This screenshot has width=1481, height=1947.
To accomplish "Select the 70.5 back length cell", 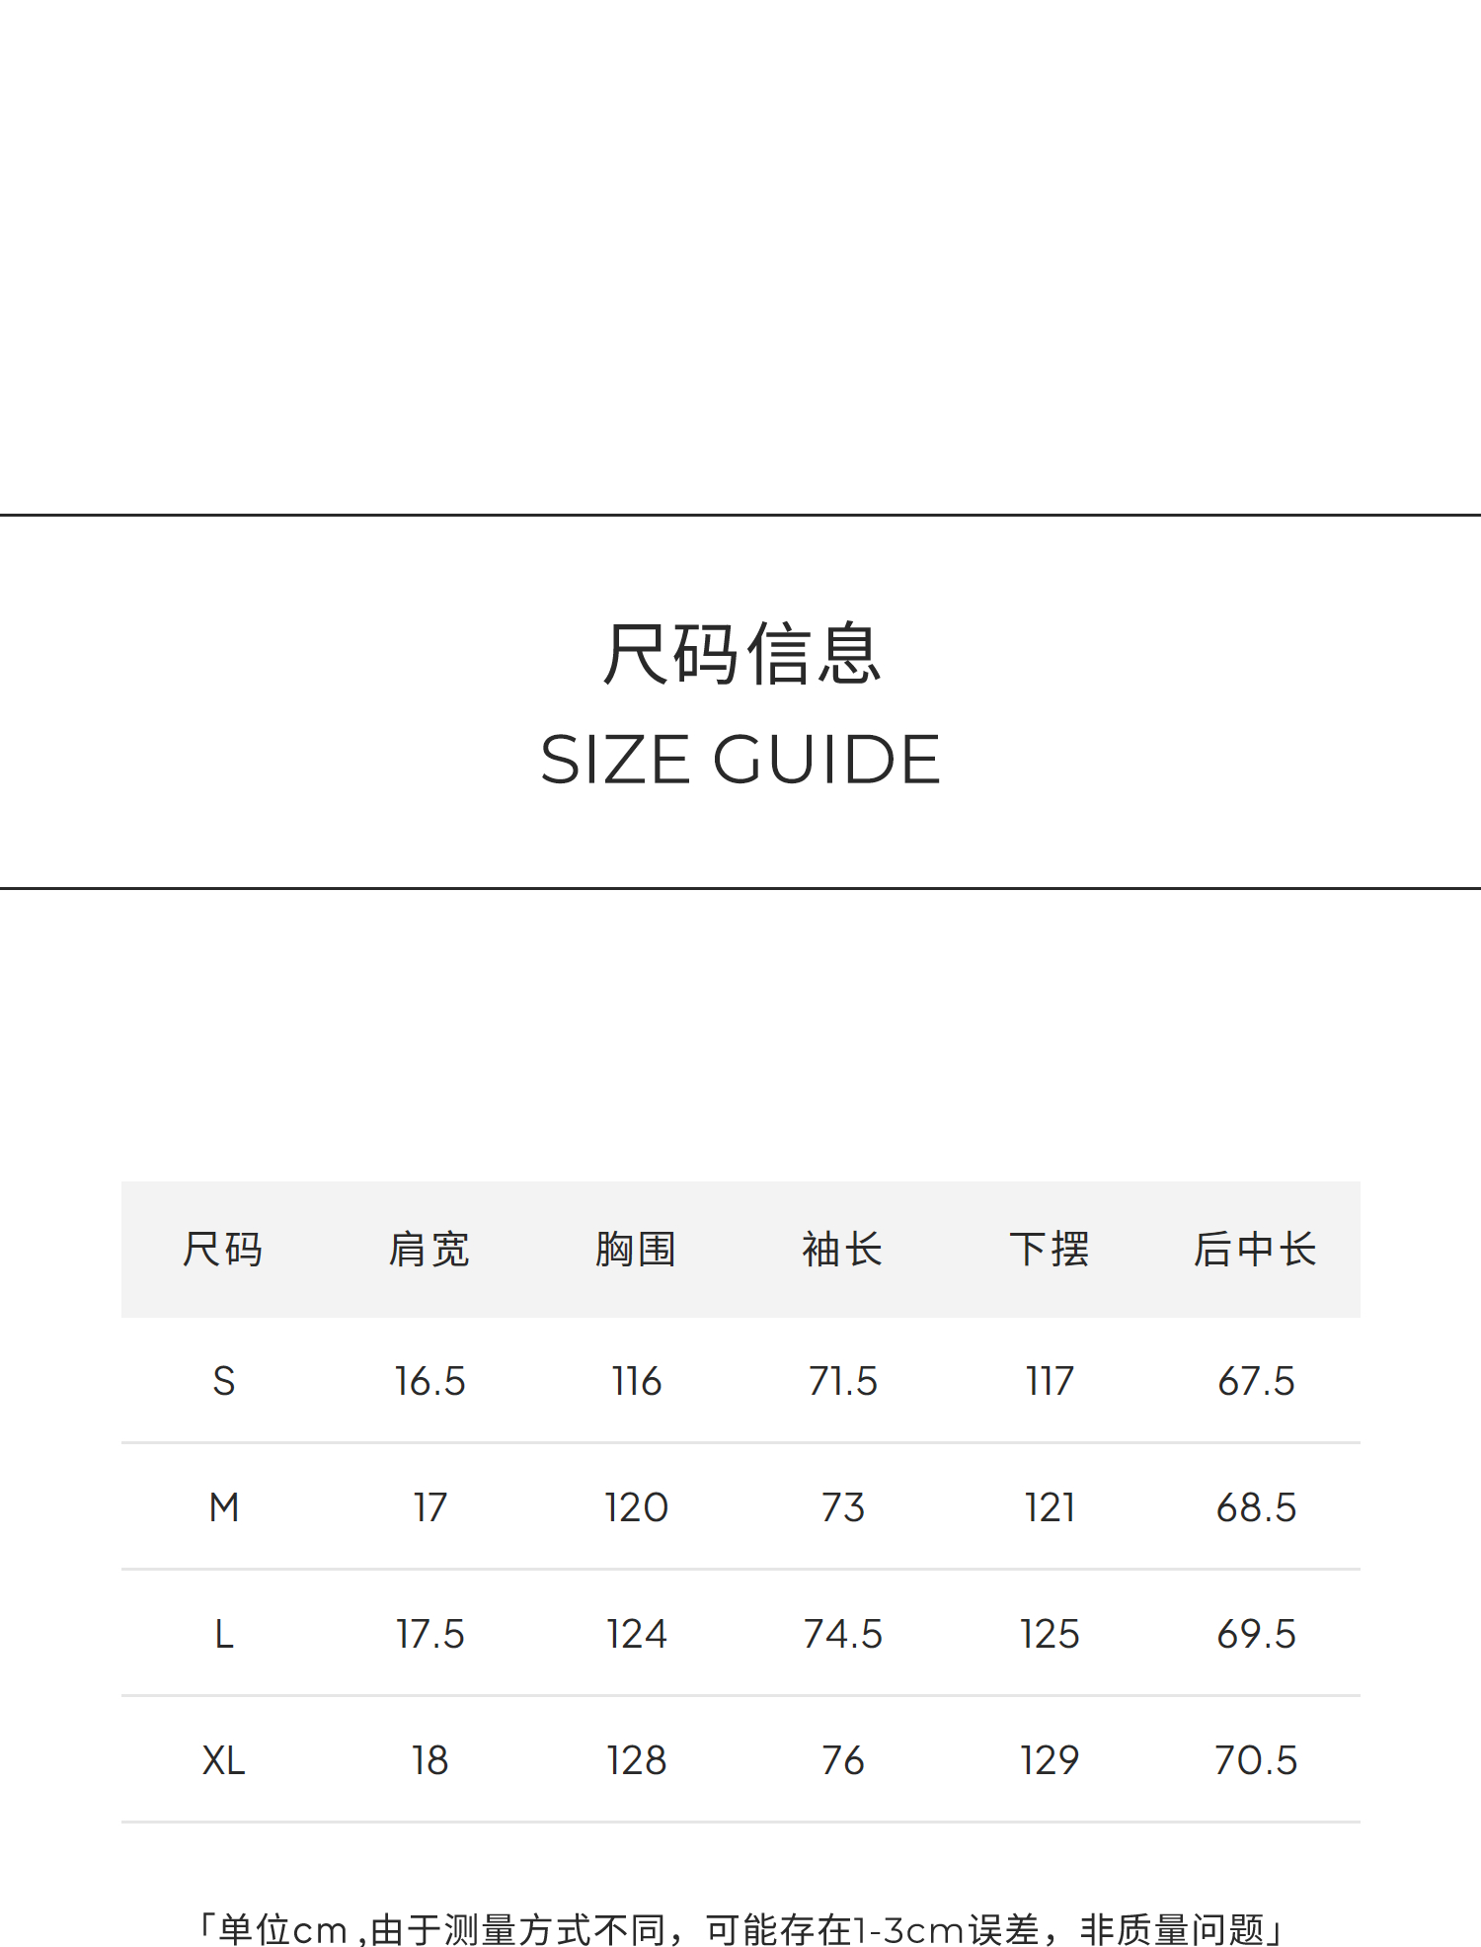I will (x=1256, y=1760).
